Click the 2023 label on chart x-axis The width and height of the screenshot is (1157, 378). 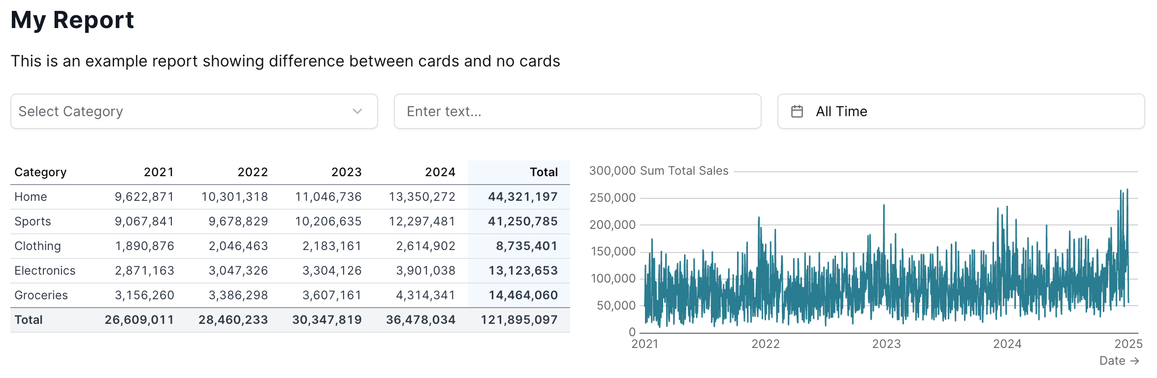click(x=886, y=345)
